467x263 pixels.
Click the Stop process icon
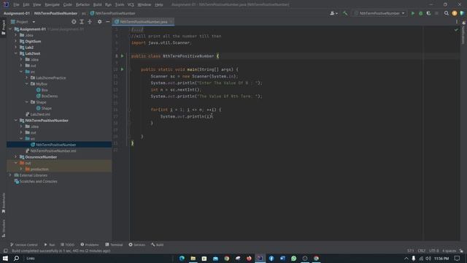tap(436, 13)
